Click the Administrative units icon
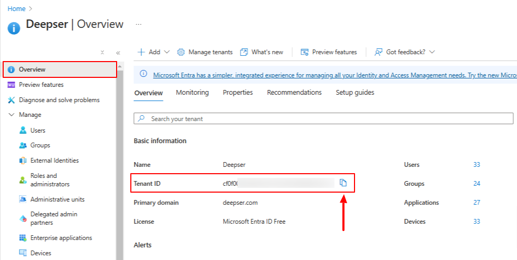The image size is (517, 260). tap(23, 199)
